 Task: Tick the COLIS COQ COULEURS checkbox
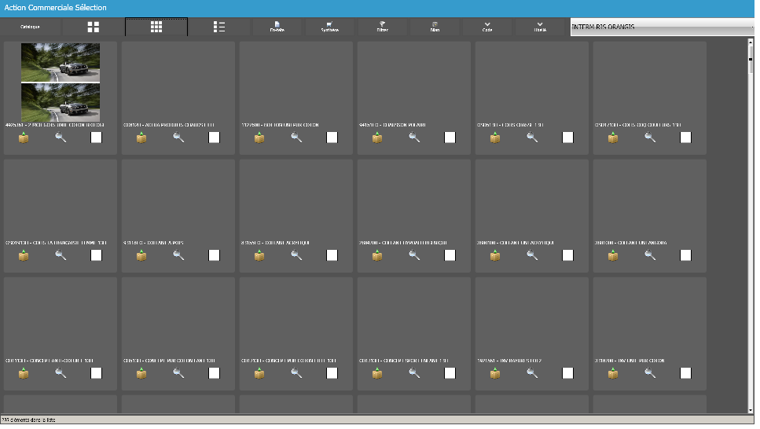(685, 137)
